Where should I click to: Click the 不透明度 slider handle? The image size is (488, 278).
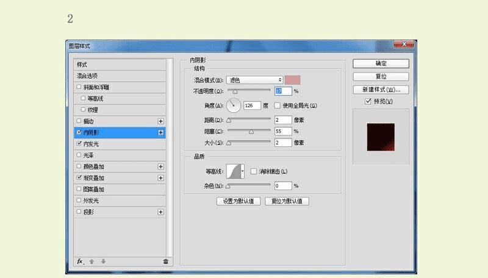(235, 91)
